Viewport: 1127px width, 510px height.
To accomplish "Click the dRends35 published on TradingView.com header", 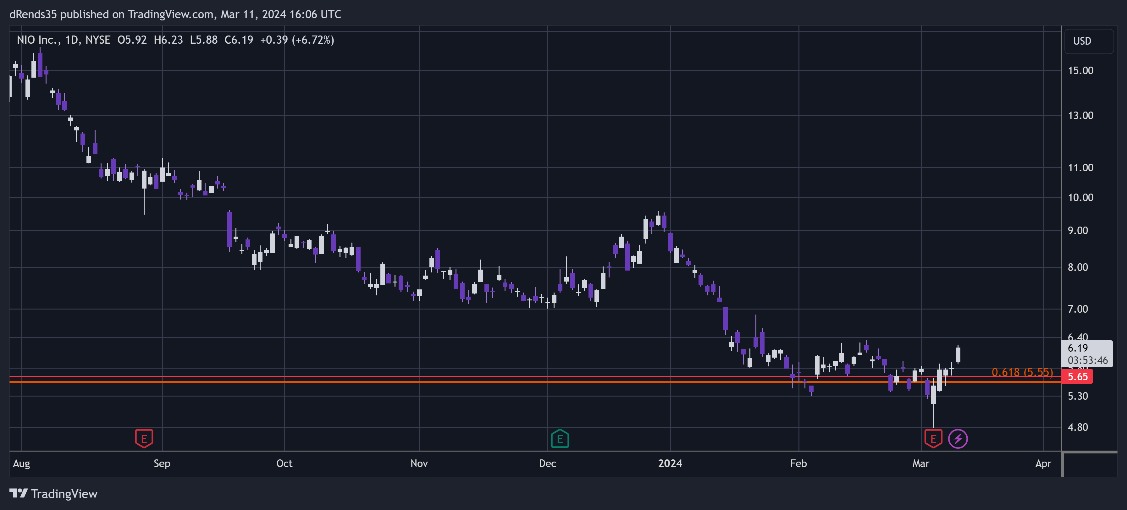I will tap(175, 14).
